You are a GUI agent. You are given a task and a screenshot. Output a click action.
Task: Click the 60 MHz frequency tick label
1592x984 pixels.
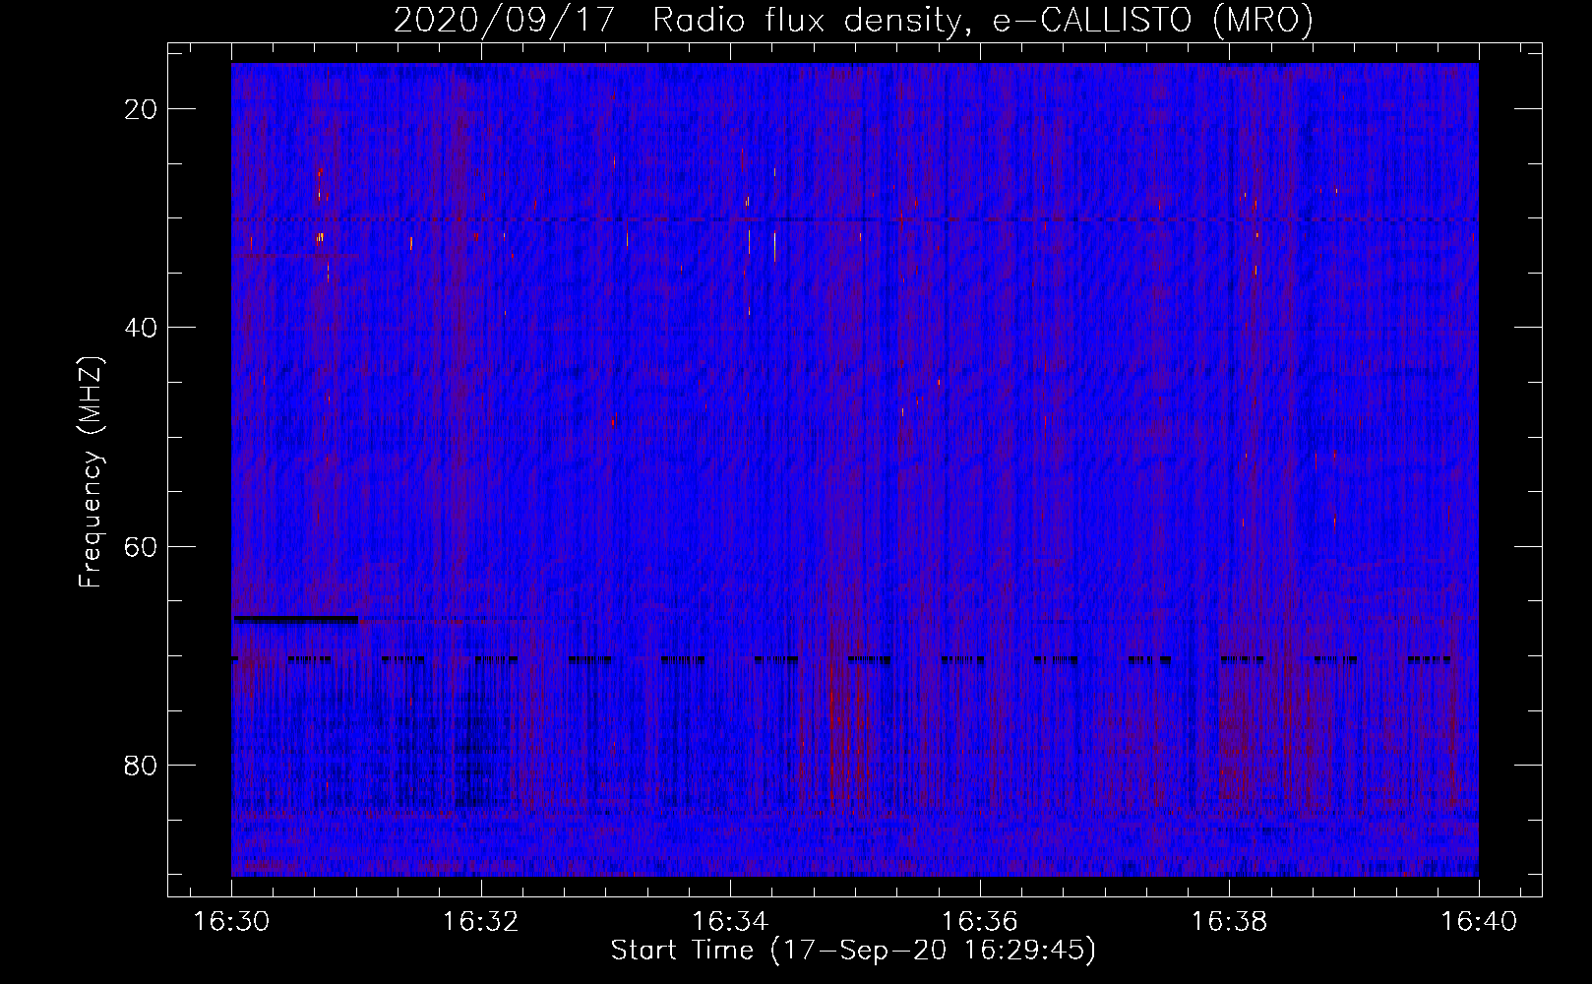(x=142, y=546)
